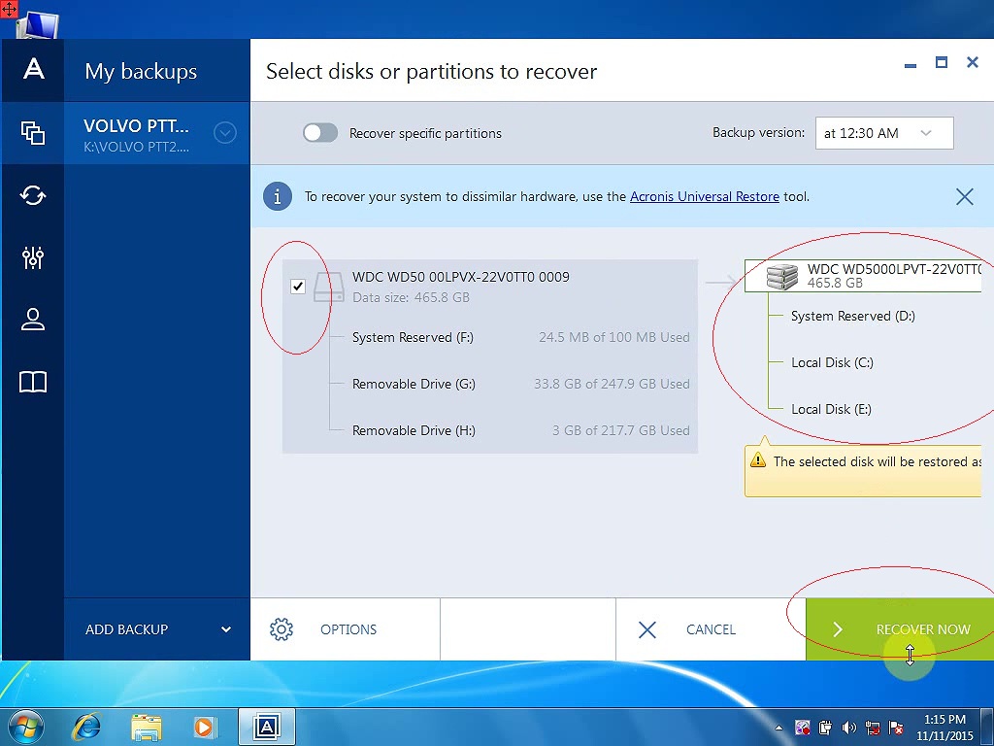Open the Account person icon

[x=33, y=319]
